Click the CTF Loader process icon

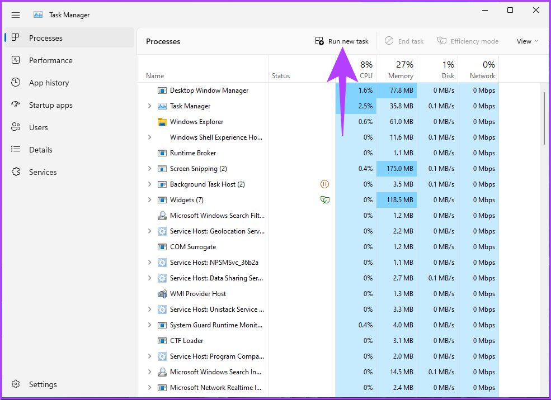[162, 341]
